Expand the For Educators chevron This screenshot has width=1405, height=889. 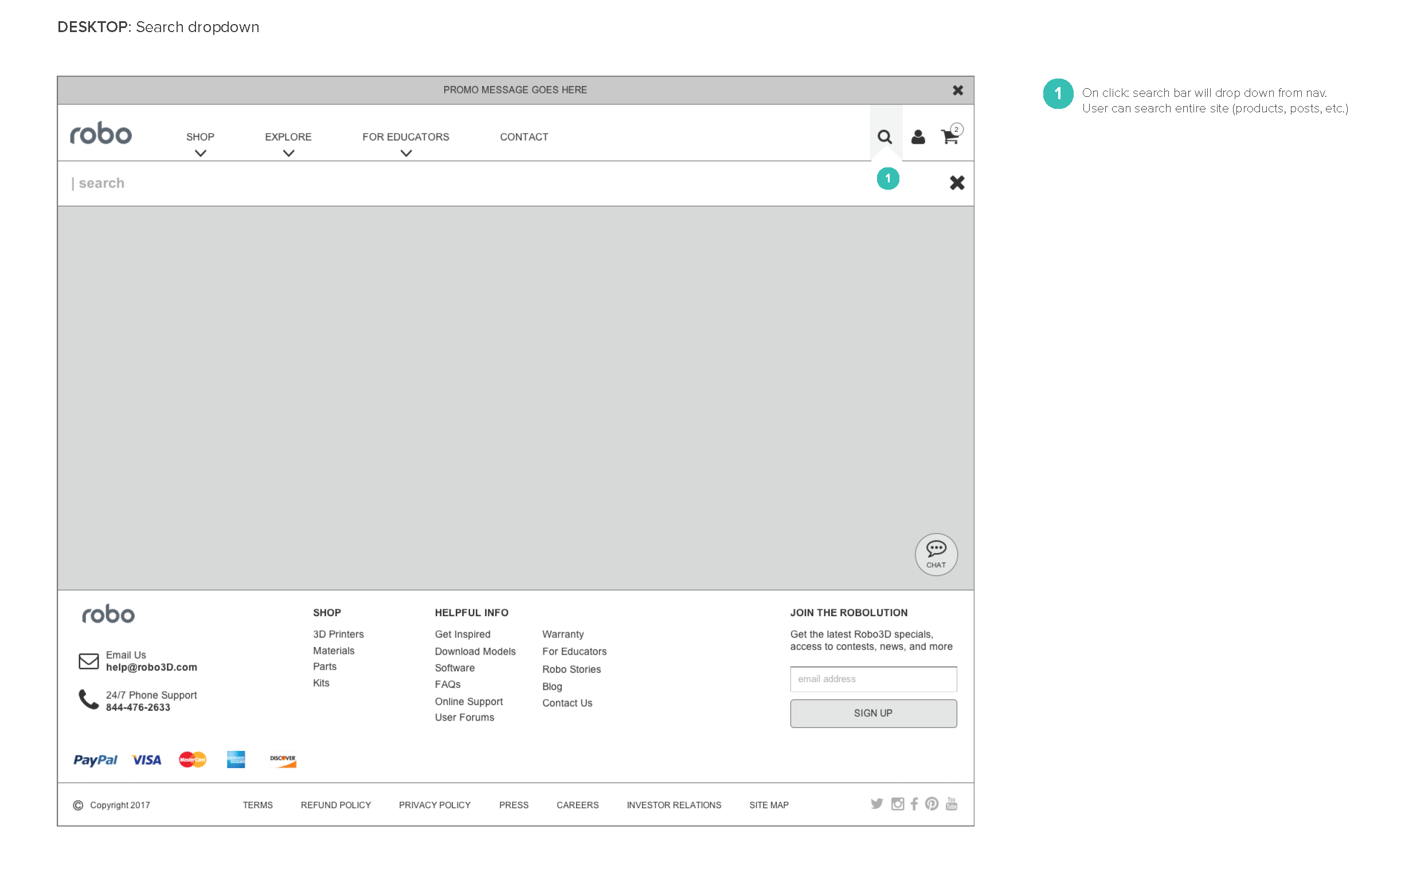406,154
